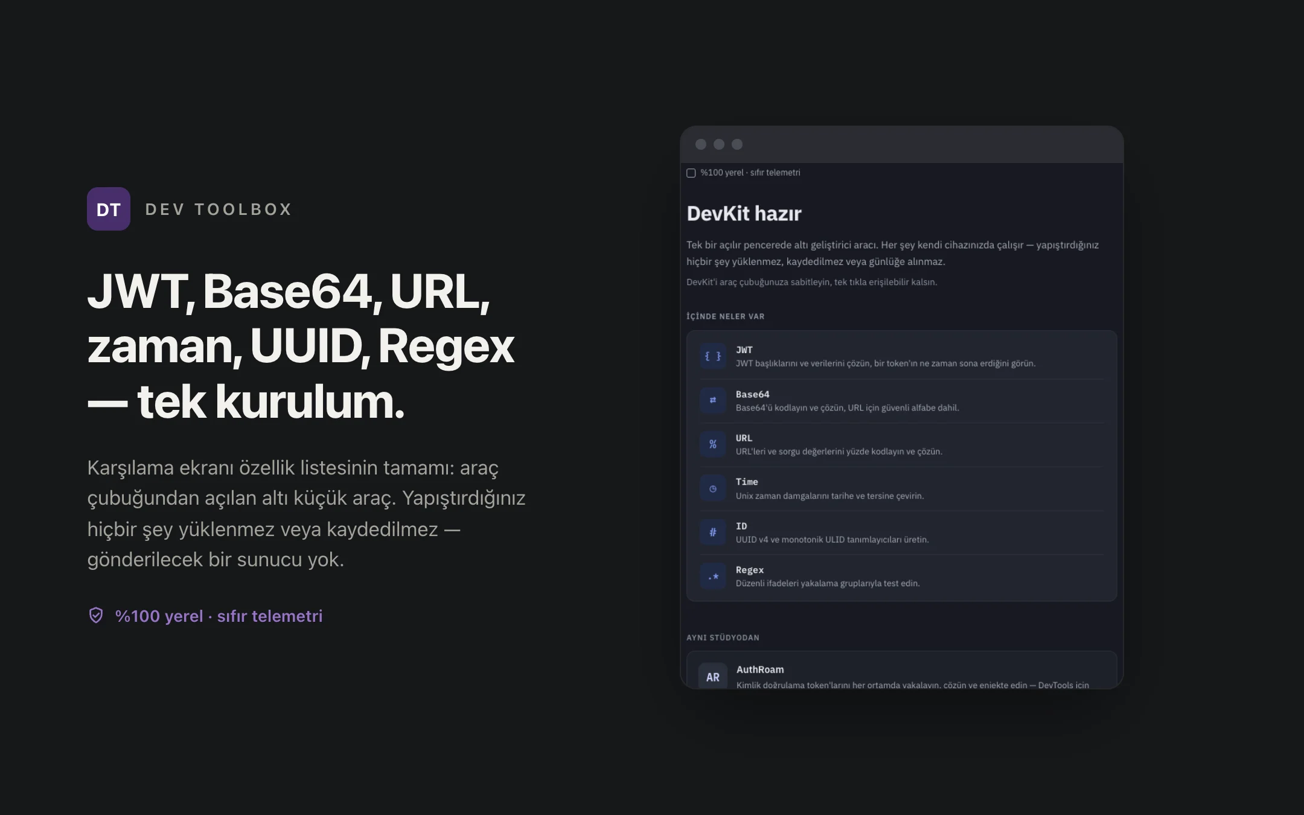Click the ID hash symbol icon
The width and height of the screenshot is (1304, 815).
point(713,532)
